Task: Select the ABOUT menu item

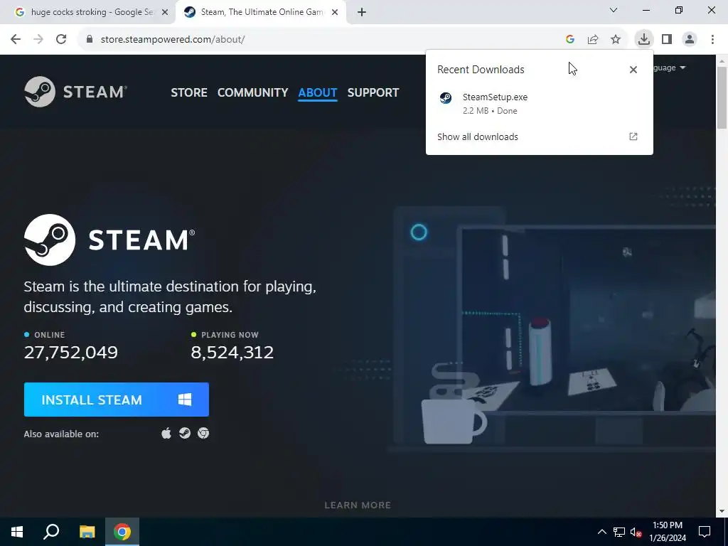Action: coord(318,92)
